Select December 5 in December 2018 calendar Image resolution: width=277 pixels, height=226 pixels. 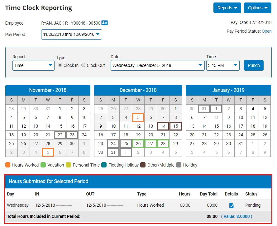[138, 118]
